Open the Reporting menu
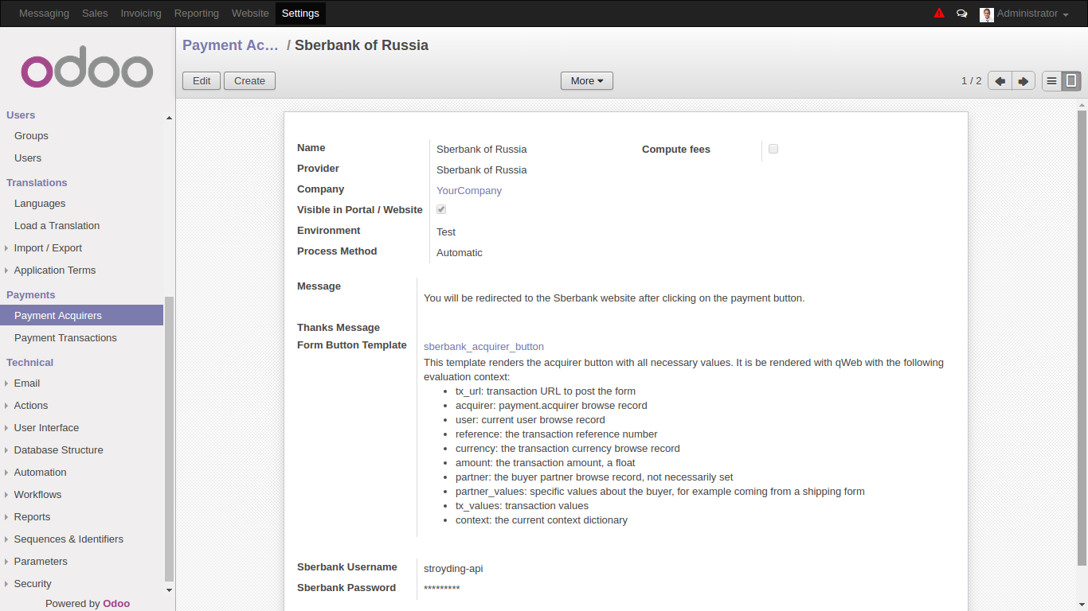The width and height of the screenshot is (1088, 611). point(197,14)
